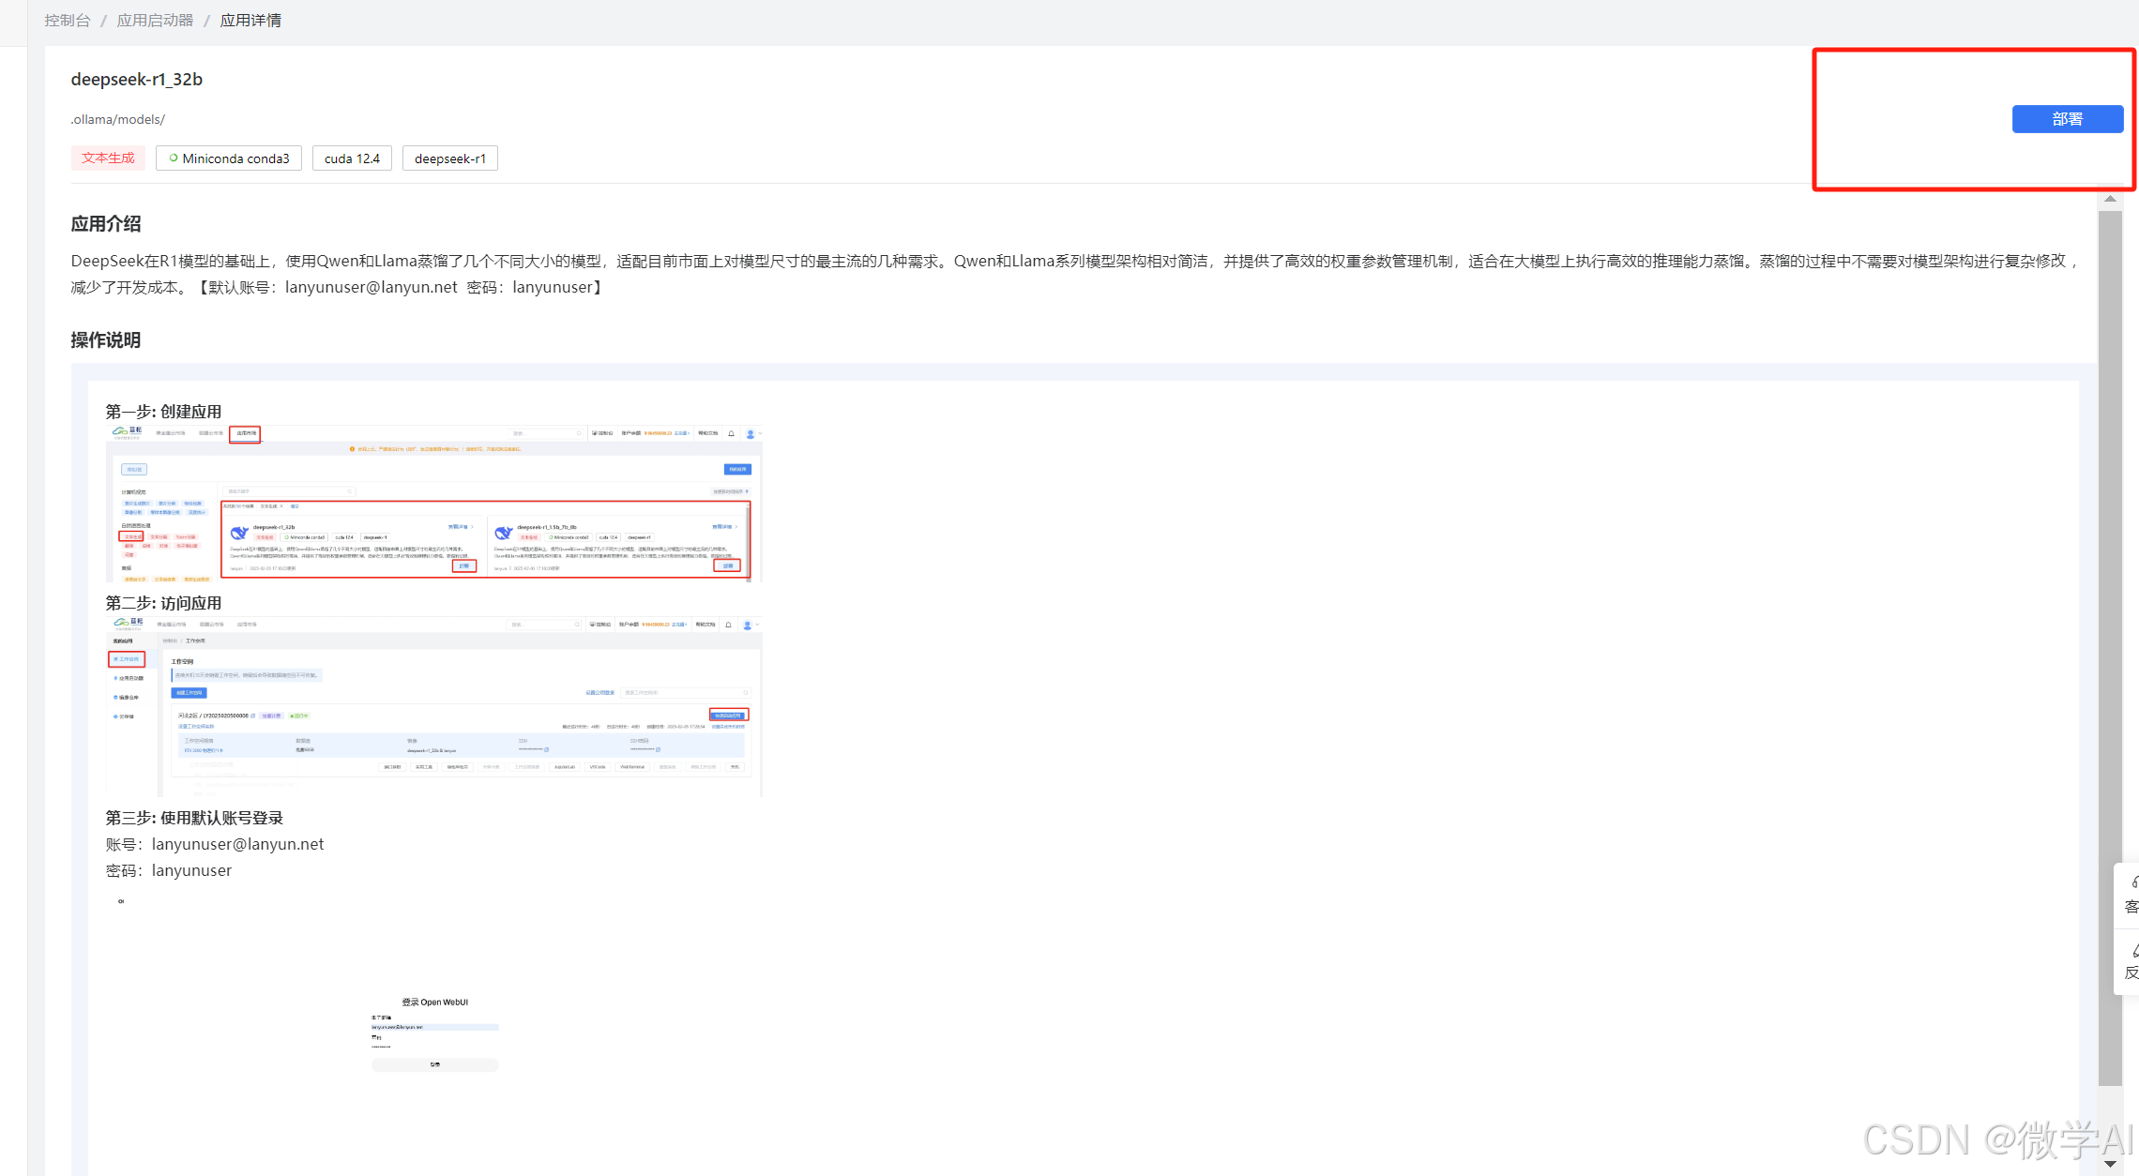Click the cuda 12.4 tag
This screenshot has width=2139, height=1176.
tap(352, 158)
